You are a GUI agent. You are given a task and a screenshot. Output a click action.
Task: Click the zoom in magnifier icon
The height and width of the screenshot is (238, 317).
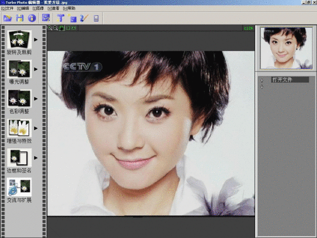[x=50, y=28]
